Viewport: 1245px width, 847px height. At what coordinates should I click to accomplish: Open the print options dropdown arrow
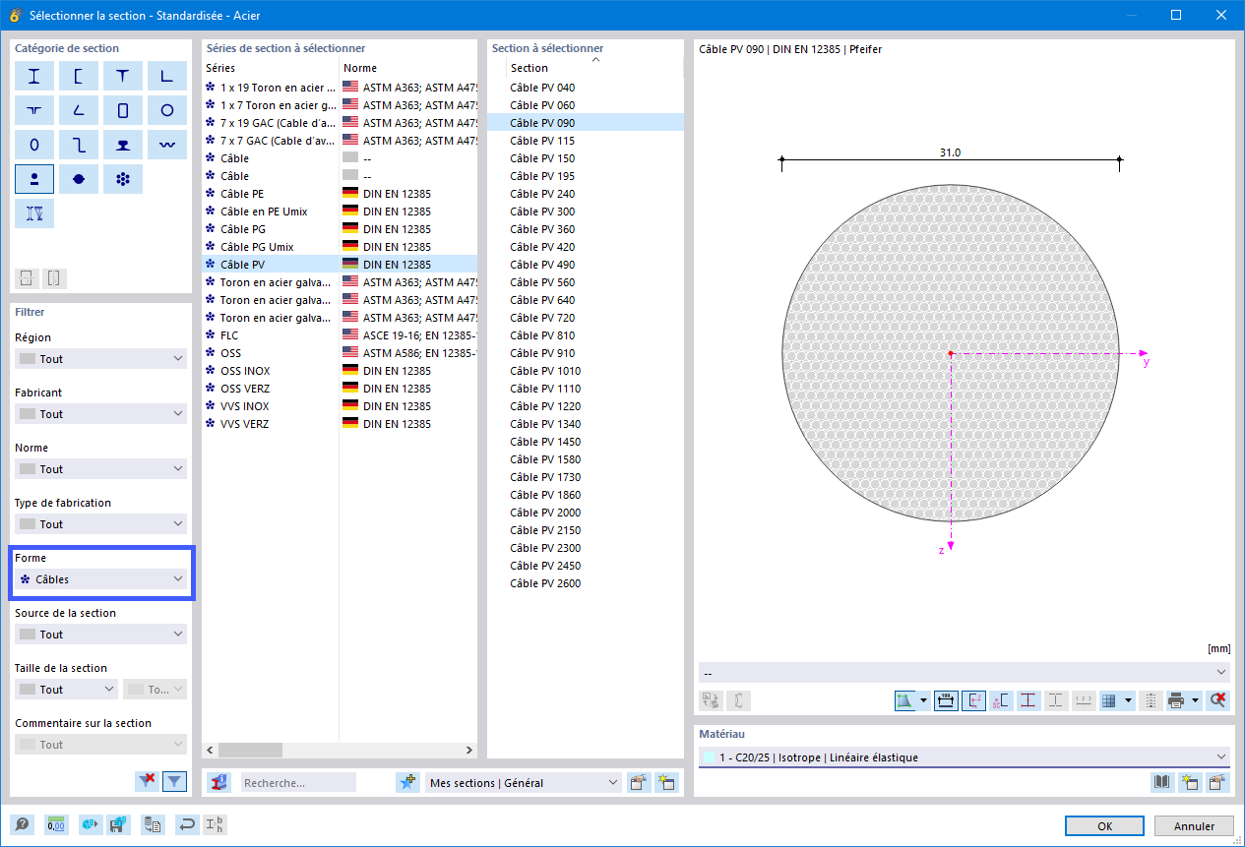click(1196, 700)
